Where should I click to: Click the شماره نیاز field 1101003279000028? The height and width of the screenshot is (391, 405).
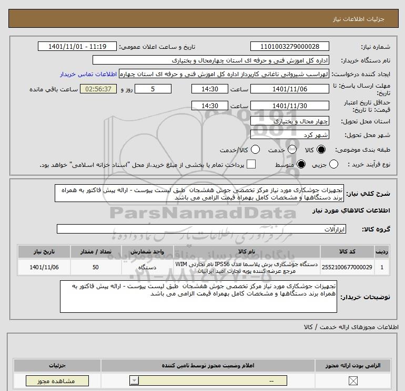click(x=289, y=46)
